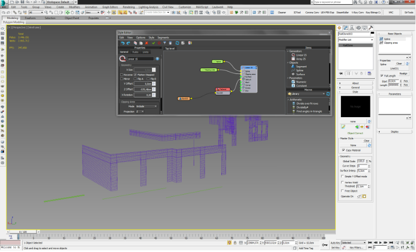Viewport: 416px width, 252px height.
Task: Click the red X delete icon in Style Editor
Action: 147,43
